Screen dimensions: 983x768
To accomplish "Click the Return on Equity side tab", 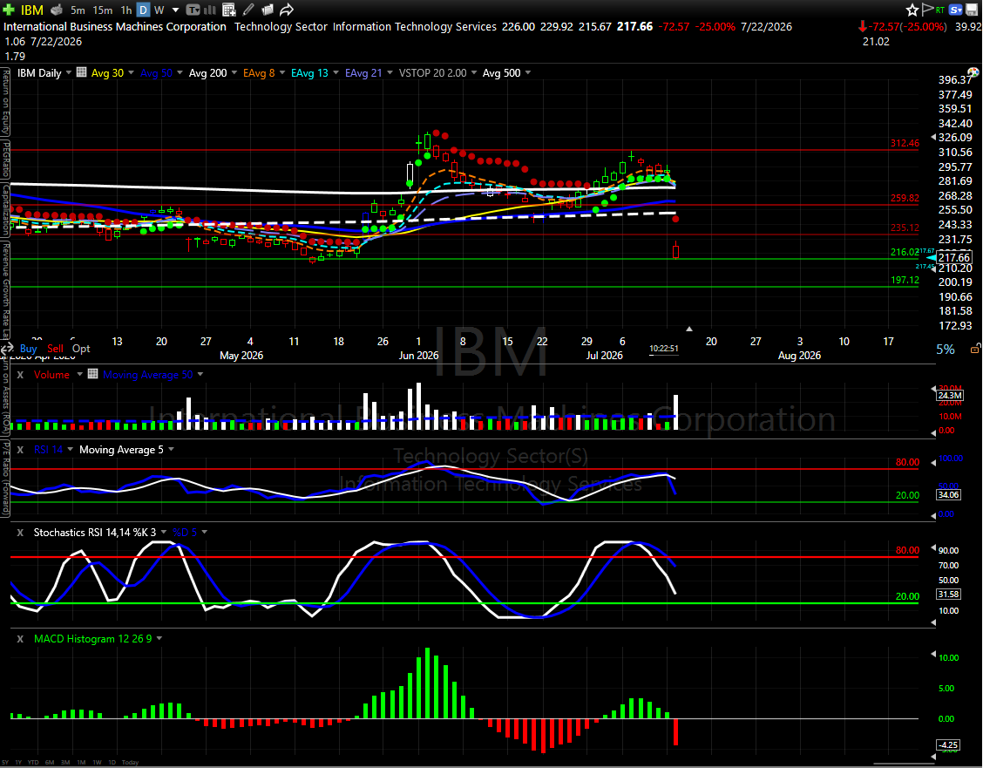I will (5, 102).
